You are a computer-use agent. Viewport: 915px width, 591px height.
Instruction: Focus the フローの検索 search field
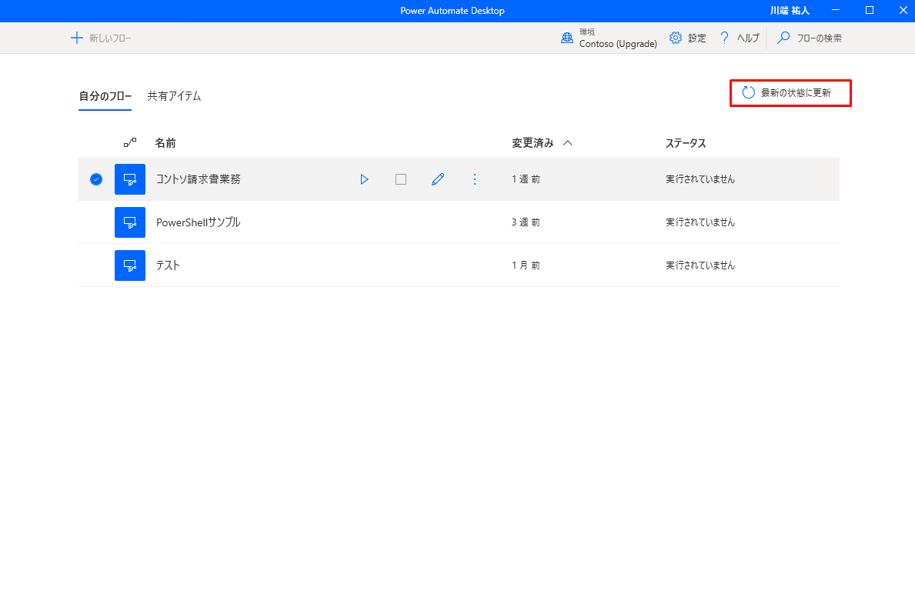point(810,38)
